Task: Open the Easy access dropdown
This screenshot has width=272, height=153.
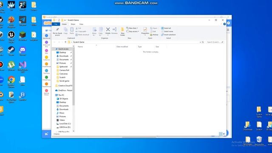Action: tap(133, 31)
